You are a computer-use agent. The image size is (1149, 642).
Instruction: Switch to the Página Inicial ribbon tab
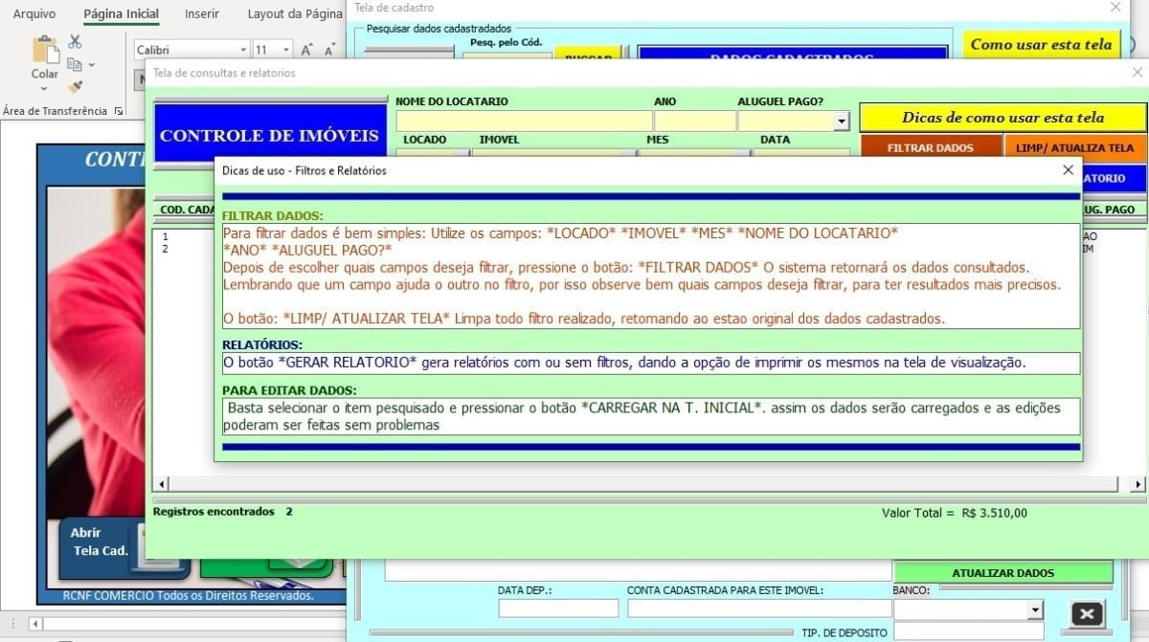pos(121,14)
